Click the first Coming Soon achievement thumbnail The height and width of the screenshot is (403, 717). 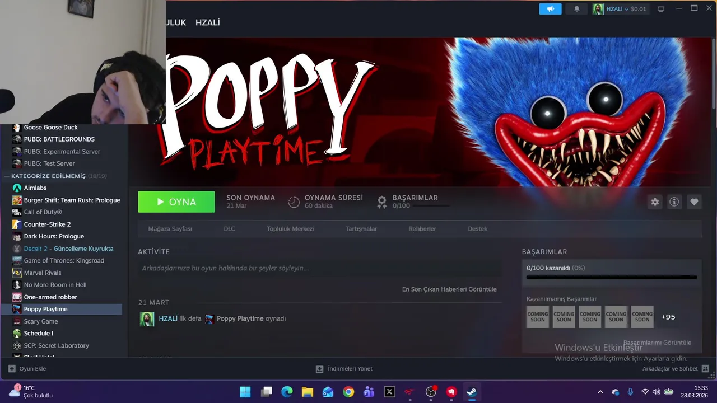538,317
